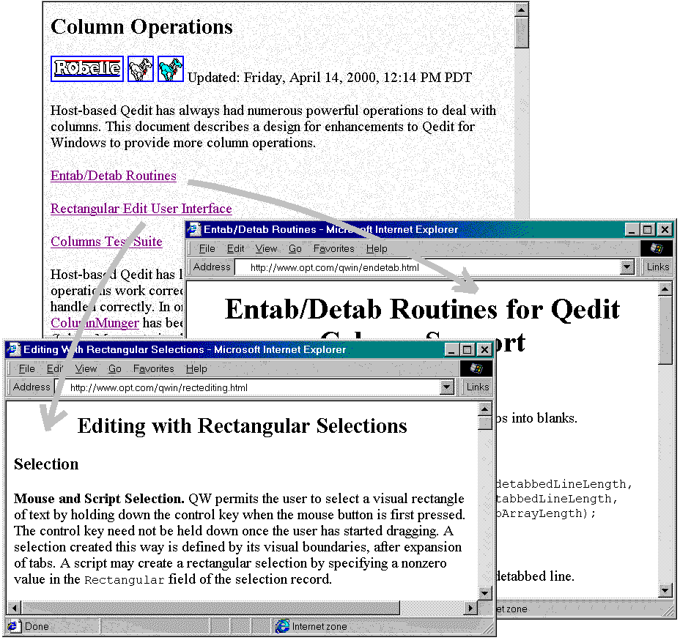Viewport: 680px width, 643px height.
Task: Click the 'Done' status bar text
Action: 37,626
